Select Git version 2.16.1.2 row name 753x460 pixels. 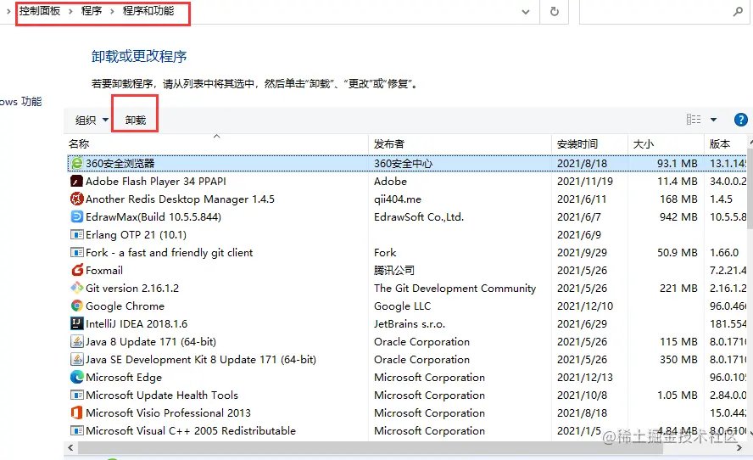pyautogui.click(x=132, y=288)
